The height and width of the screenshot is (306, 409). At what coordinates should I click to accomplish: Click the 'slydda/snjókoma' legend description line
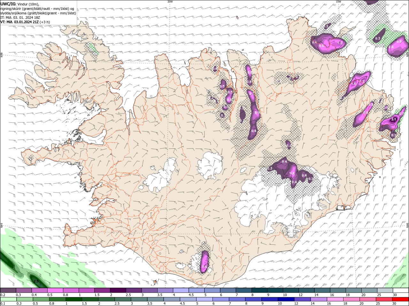coord(38,13)
